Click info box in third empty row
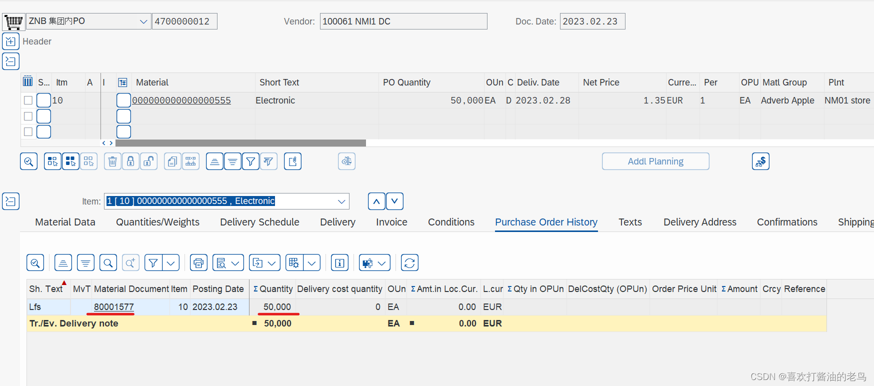This screenshot has width=874, height=386. 123,131
